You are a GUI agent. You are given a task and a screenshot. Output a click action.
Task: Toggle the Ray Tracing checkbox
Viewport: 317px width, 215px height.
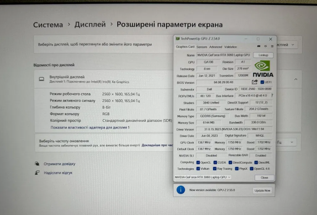click(215, 169)
